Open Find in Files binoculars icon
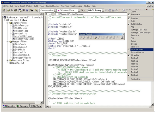155x114 pixels. [32, 10]
